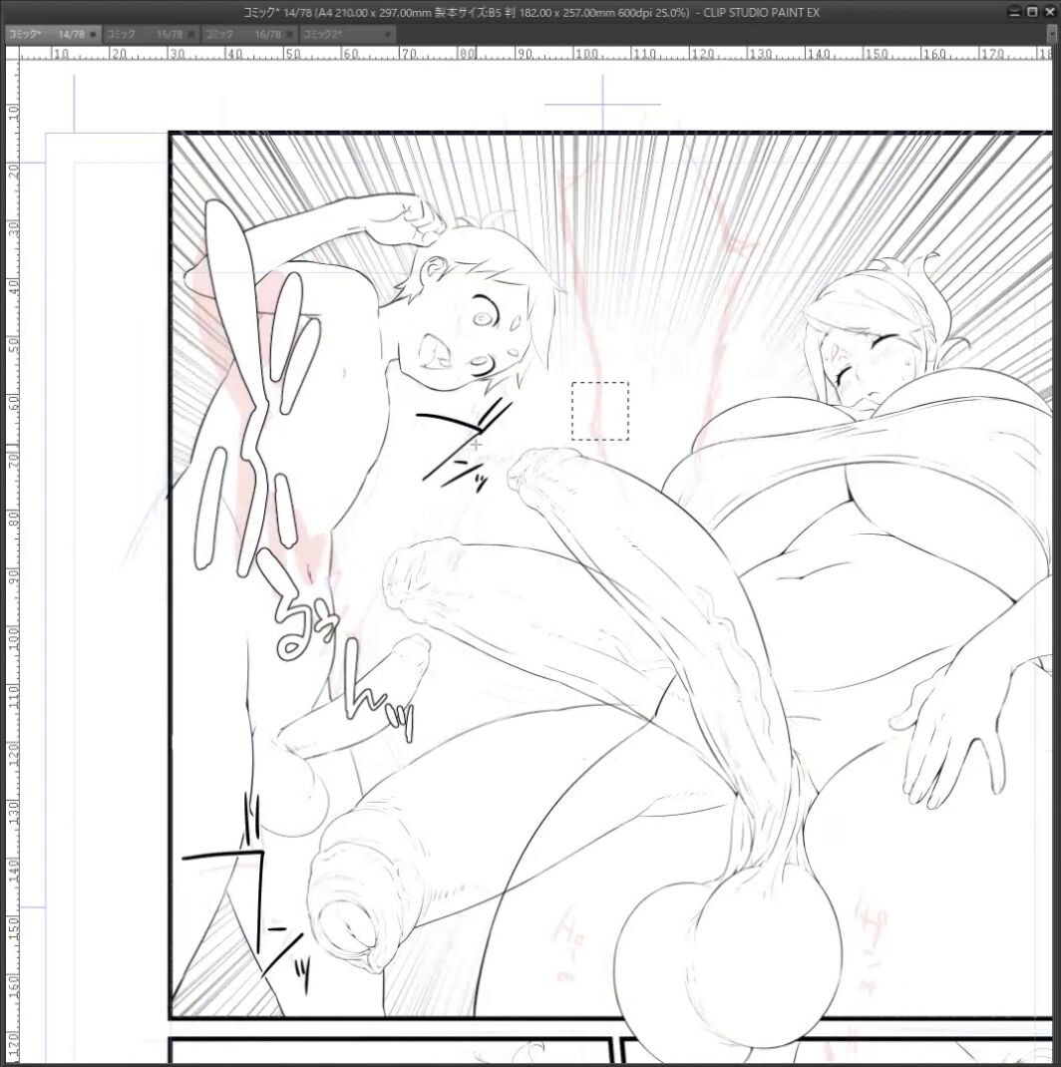Click inside the dashed selection marquee

pyautogui.click(x=600, y=411)
